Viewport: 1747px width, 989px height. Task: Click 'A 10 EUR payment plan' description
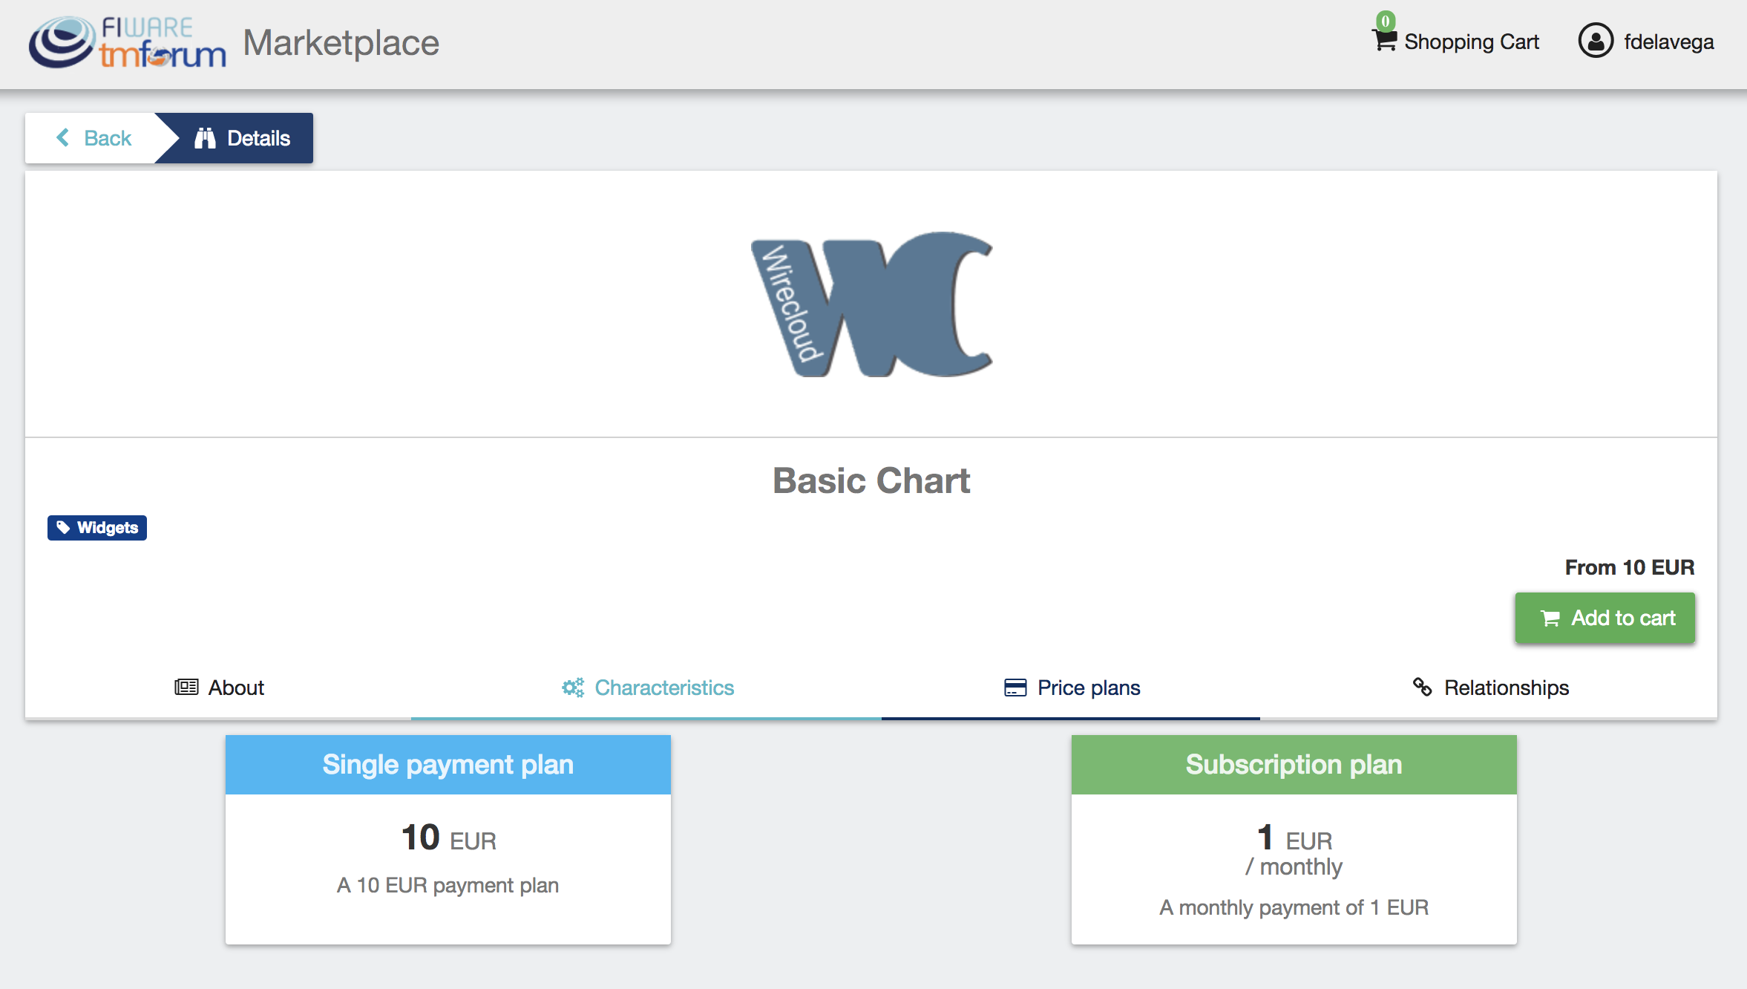(448, 885)
